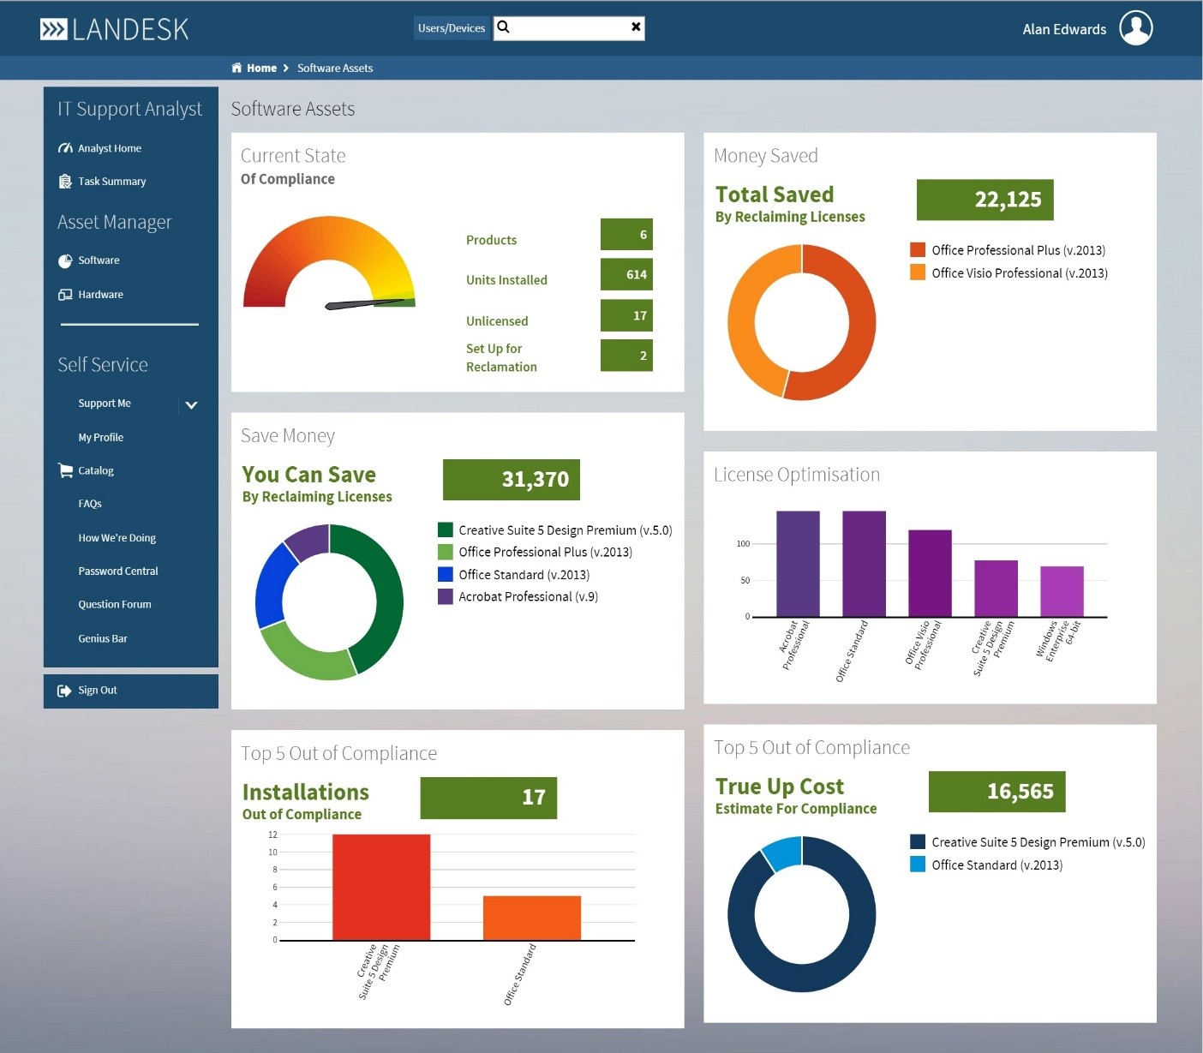Click Office Professional Plus swatch in Money Saved
Image resolution: width=1203 pixels, height=1053 pixels.
[918, 250]
